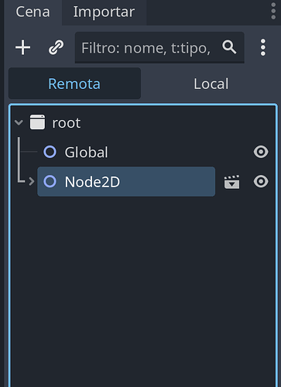This screenshot has height=387, width=281.
Task: Open dock options dots beside Importar tab
Action: coord(273,11)
